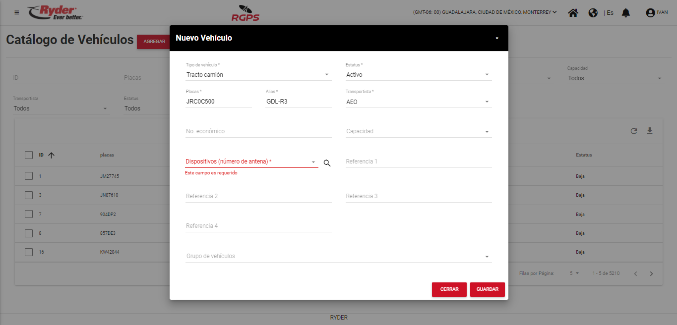Viewport: 677px width, 325px height.
Task: Download the vehicle list
Action: (650, 131)
